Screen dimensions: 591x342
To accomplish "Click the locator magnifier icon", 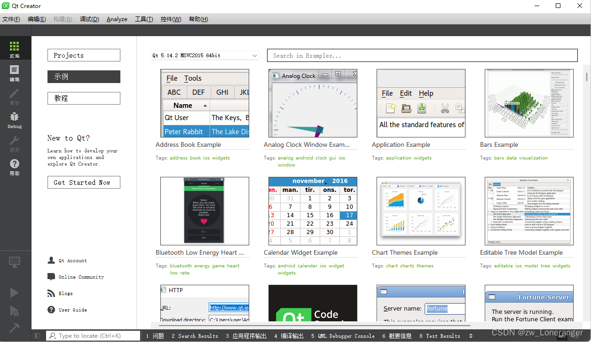I will click(x=53, y=336).
